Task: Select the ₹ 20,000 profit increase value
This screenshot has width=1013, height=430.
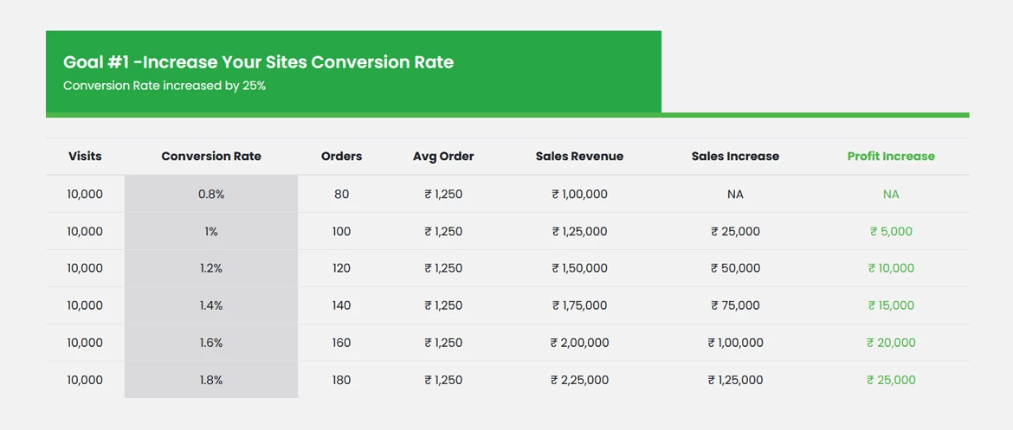Action: coord(891,343)
